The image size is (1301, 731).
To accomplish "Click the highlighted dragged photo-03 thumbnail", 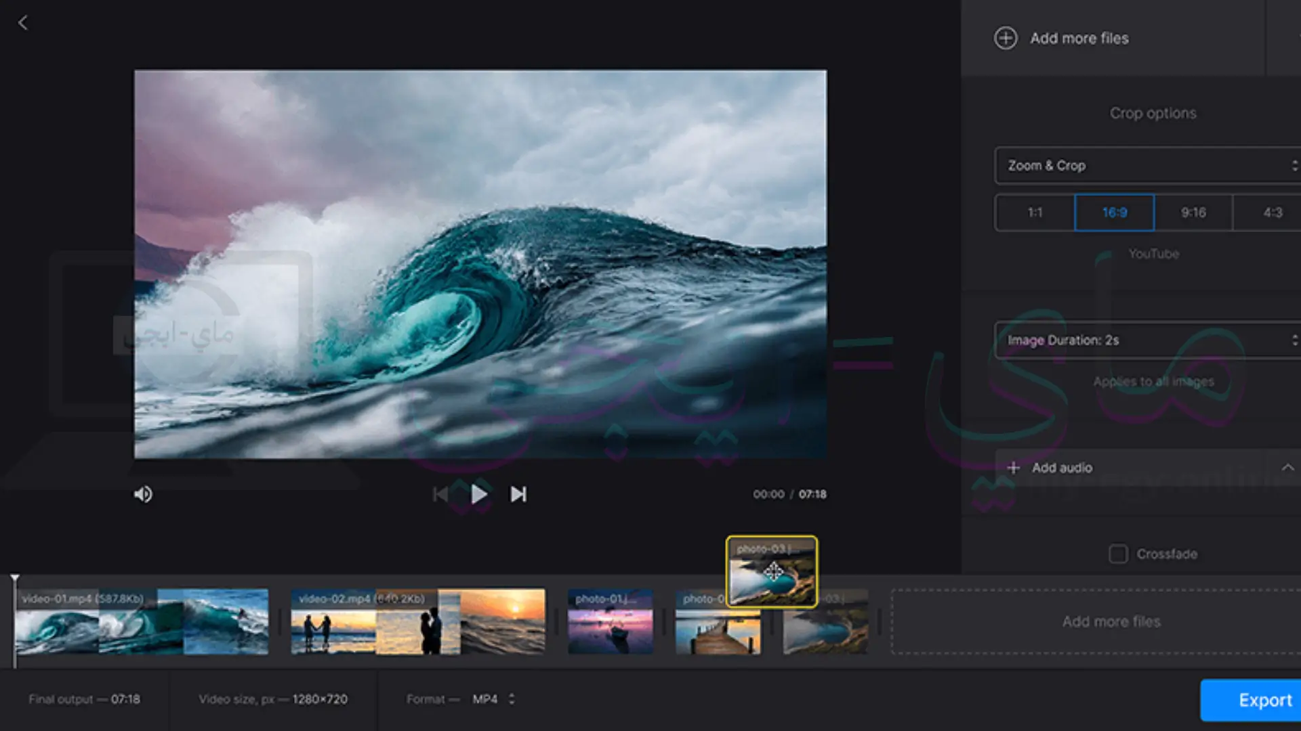I will (x=772, y=572).
